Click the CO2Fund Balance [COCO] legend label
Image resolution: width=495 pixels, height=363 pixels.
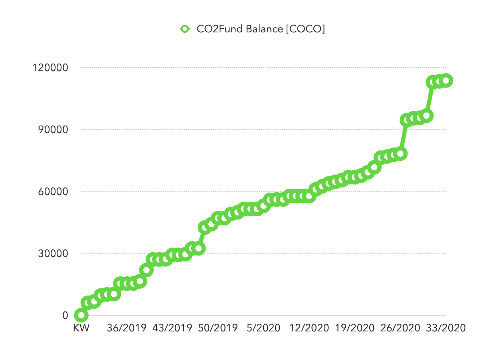tap(261, 29)
